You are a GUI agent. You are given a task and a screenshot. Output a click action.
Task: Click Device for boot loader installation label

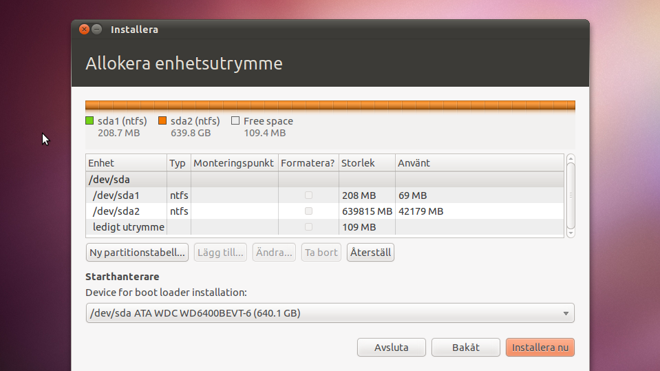click(x=167, y=293)
